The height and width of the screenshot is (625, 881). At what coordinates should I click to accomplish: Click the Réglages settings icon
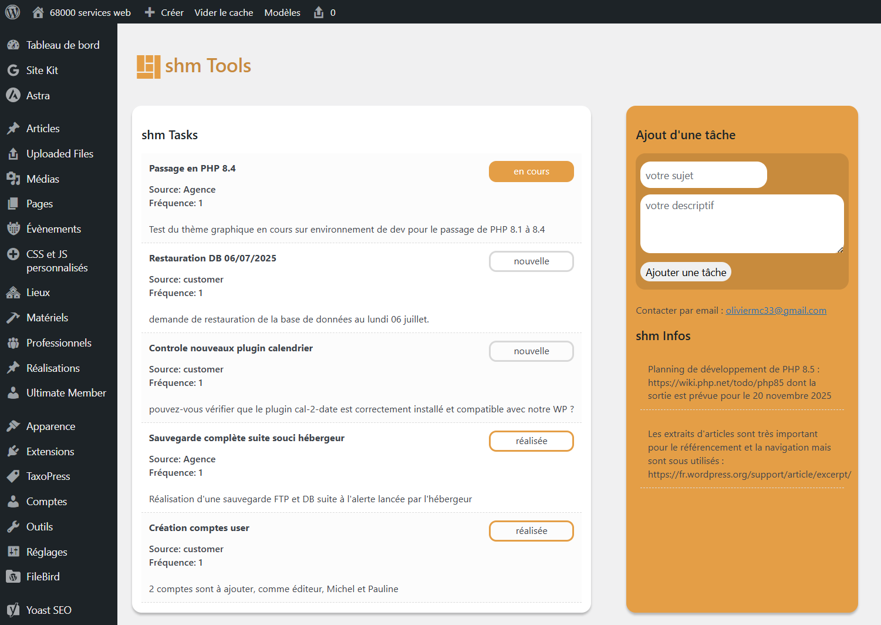pyautogui.click(x=13, y=552)
